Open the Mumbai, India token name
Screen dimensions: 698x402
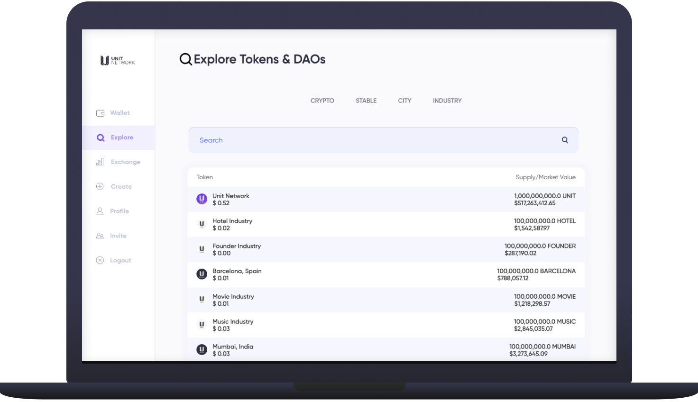point(233,347)
